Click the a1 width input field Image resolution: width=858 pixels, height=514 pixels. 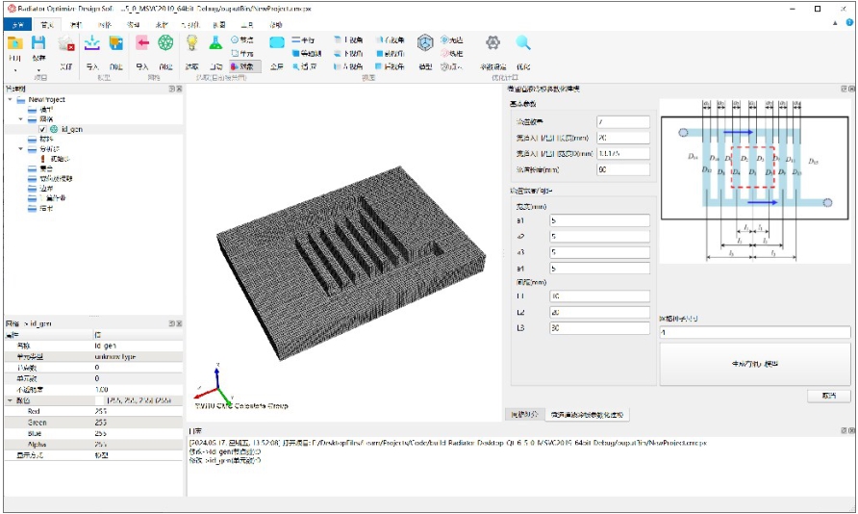(599, 220)
